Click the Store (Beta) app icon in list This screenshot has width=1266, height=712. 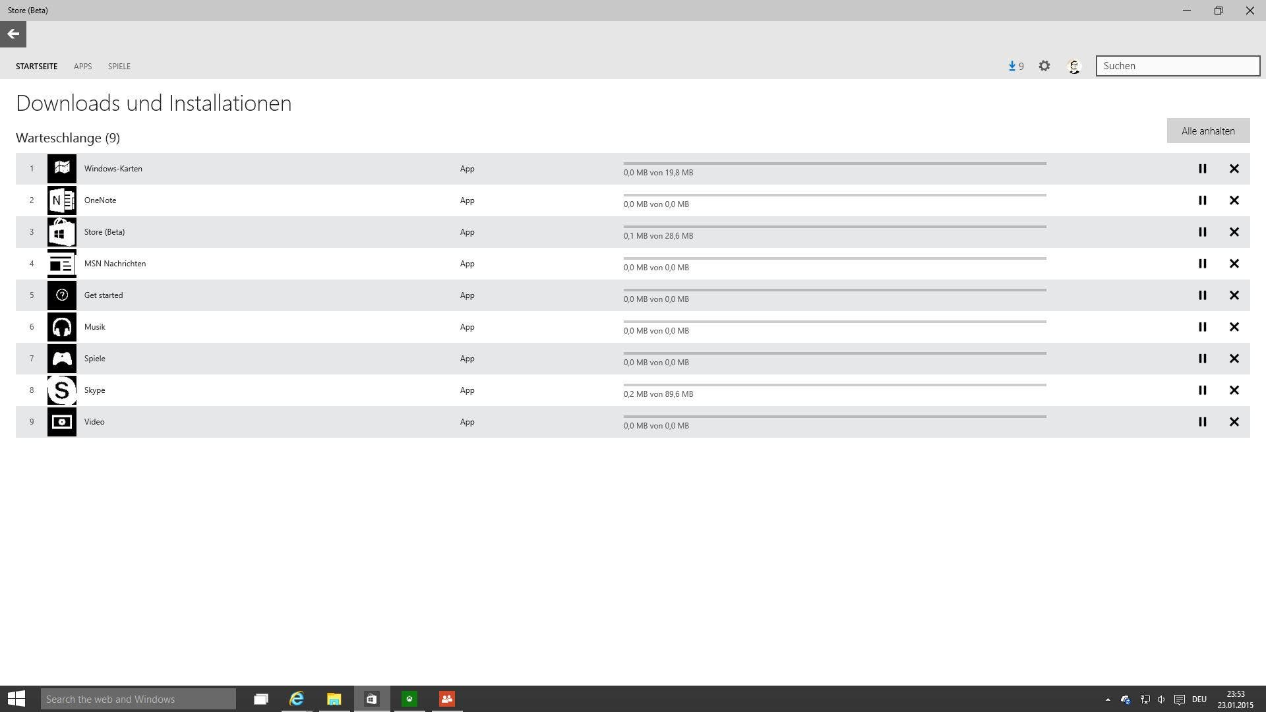point(62,232)
